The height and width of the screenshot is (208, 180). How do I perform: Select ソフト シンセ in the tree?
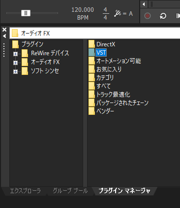pyautogui.click(x=45, y=71)
